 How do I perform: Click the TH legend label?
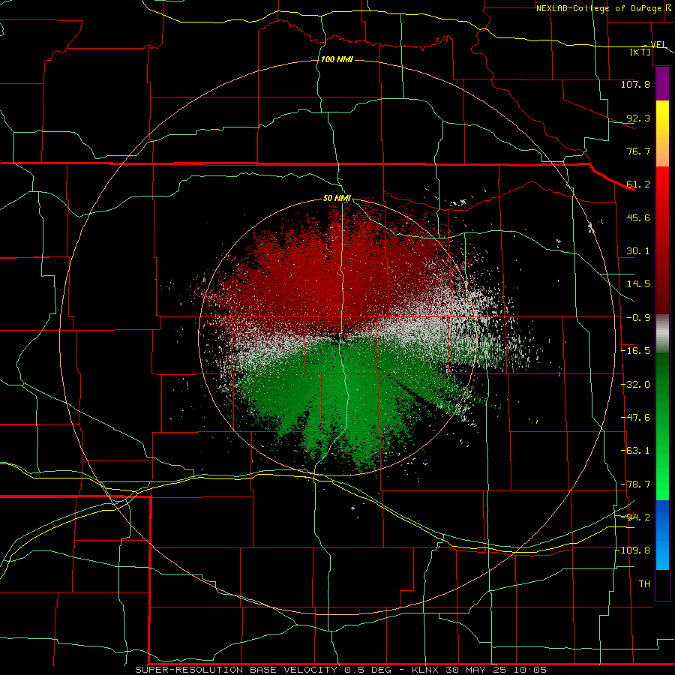[x=644, y=584]
